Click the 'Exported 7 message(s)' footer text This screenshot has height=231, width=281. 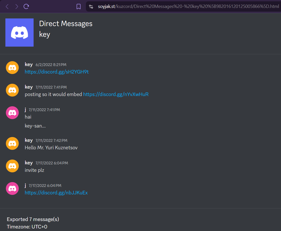pyautogui.click(x=33, y=219)
